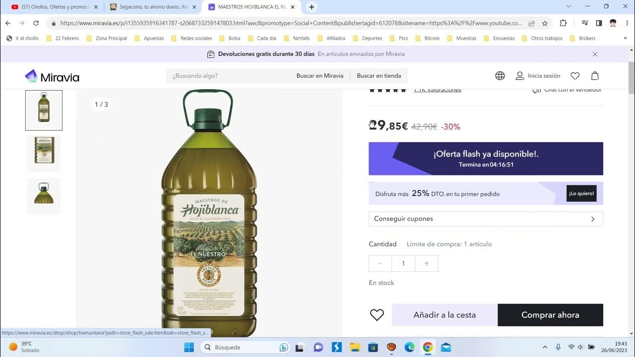Open chat app icon in taskbar
Screen dimensions: 635x357
click(318, 347)
